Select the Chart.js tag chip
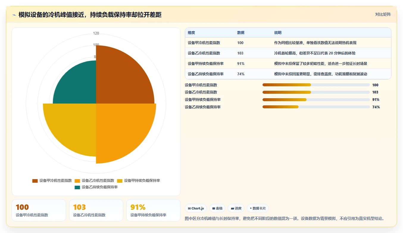 point(196,208)
